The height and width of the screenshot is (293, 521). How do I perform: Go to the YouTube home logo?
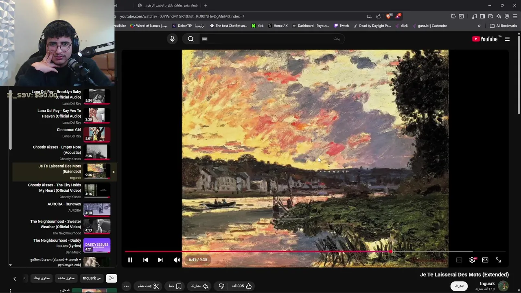(x=485, y=39)
